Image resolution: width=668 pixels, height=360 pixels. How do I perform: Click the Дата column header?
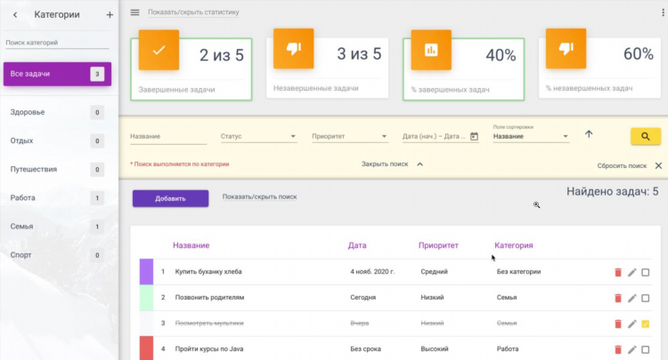[x=357, y=245]
